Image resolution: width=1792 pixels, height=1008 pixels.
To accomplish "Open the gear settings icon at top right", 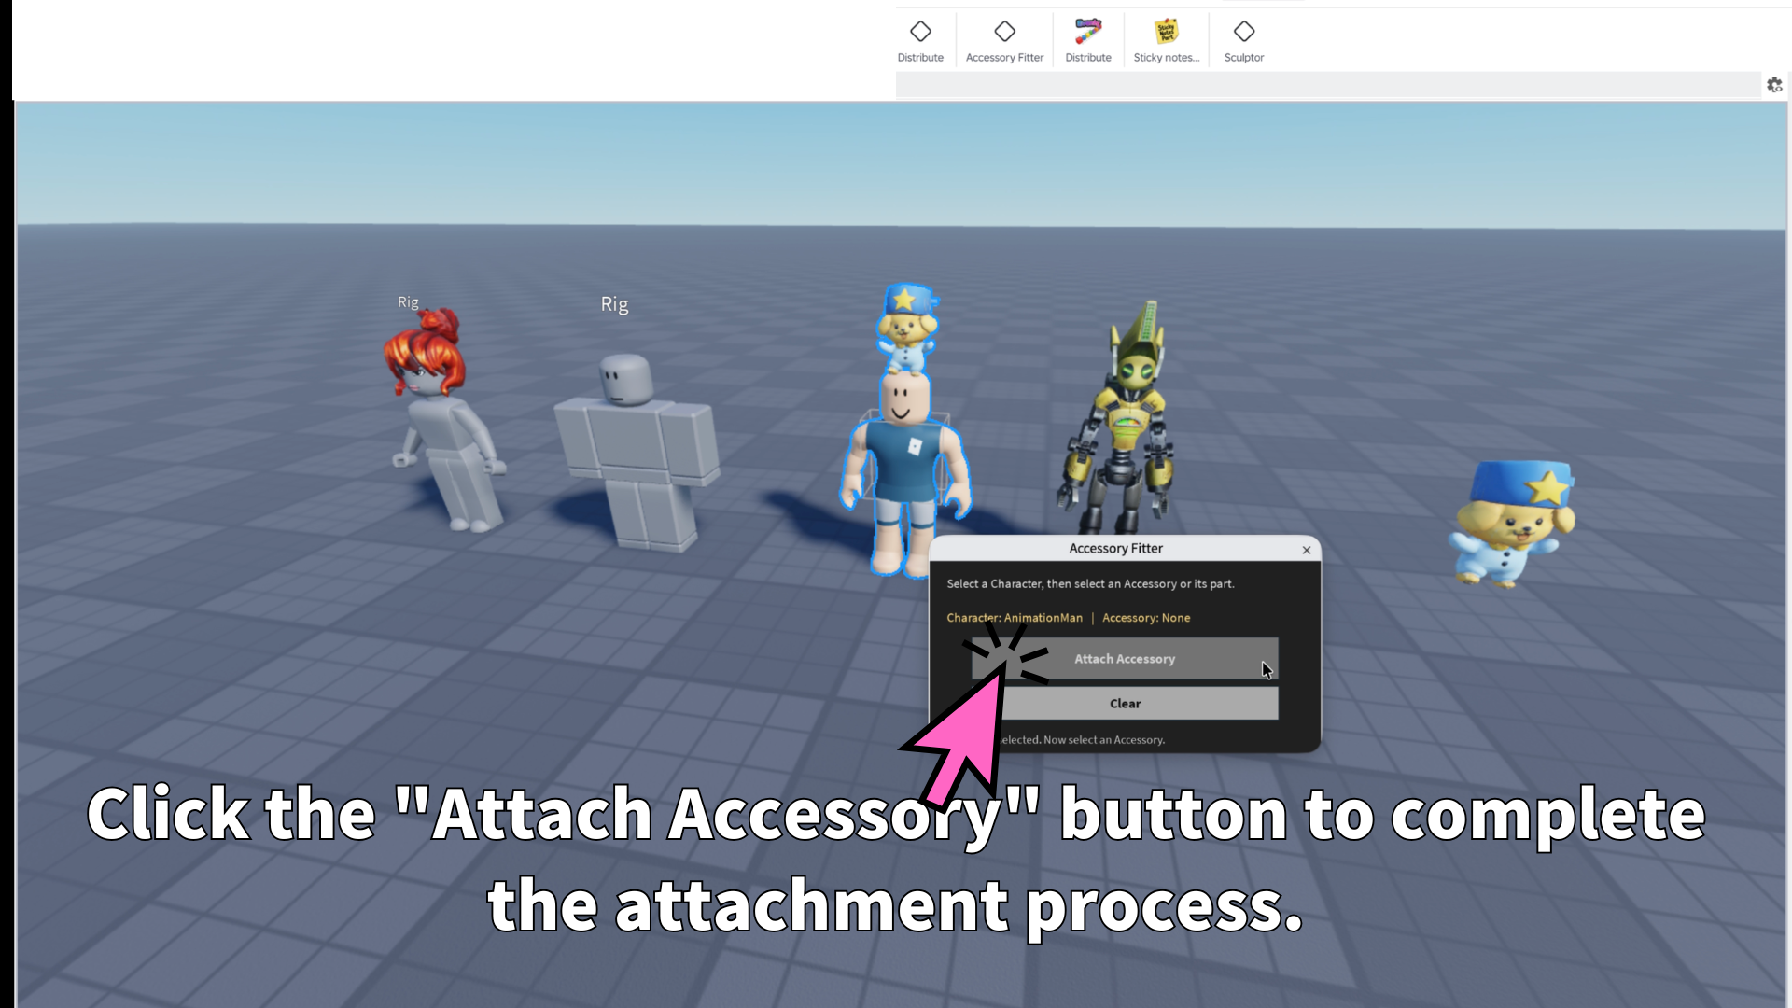I will (1774, 85).
